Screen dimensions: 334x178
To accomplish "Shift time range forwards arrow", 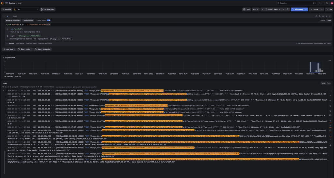I will [x=283, y=9].
